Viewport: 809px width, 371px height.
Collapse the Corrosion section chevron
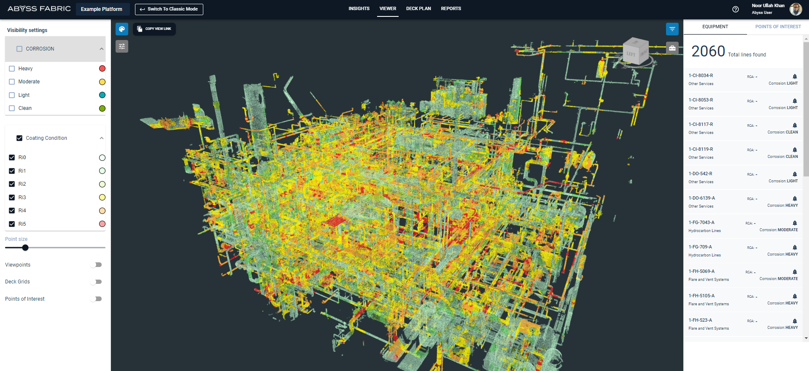102,49
